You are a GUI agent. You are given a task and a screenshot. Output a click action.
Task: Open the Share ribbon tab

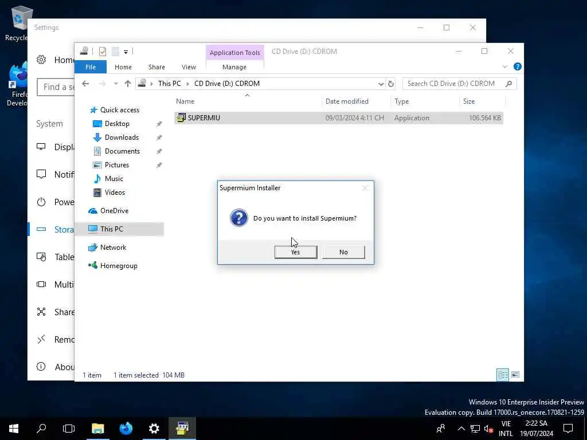tap(156, 67)
